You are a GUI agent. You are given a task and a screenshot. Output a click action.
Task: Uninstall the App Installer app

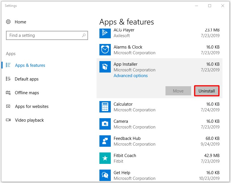click(x=207, y=91)
